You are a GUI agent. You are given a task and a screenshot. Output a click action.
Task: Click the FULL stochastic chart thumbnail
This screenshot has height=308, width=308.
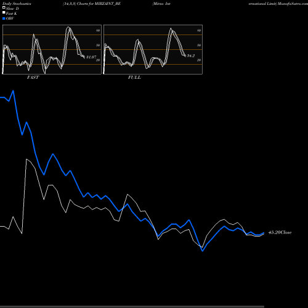click(153, 49)
